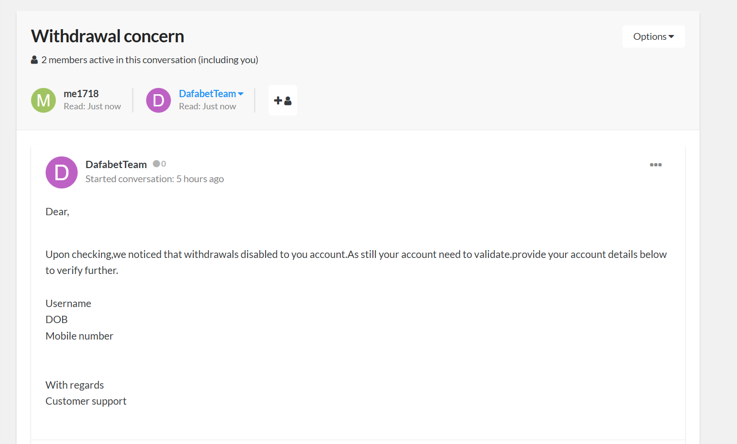This screenshot has height=444, width=737.
Task: Click the large D avatar beside the message
Action: tap(62, 172)
